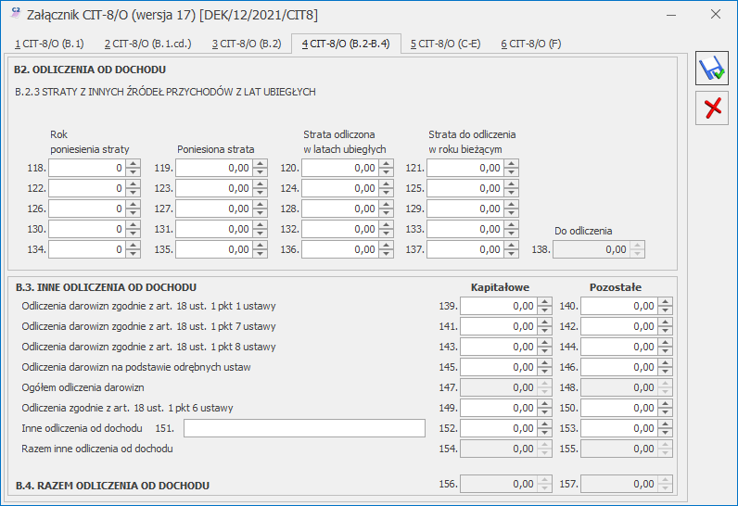Decrease the value in field 119
This screenshot has height=506, width=738.
[260, 172]
